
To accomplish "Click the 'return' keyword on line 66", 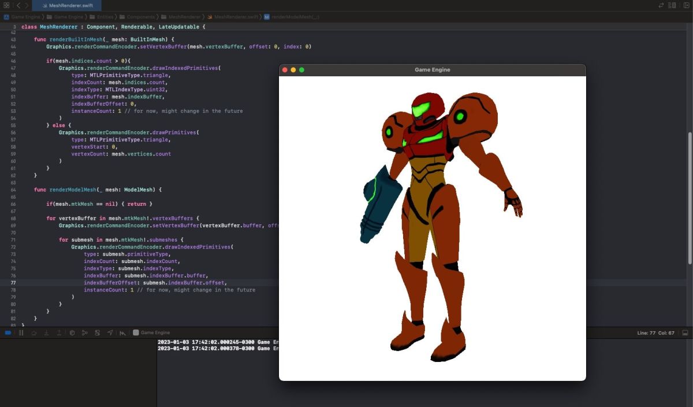I will (137, 204).
